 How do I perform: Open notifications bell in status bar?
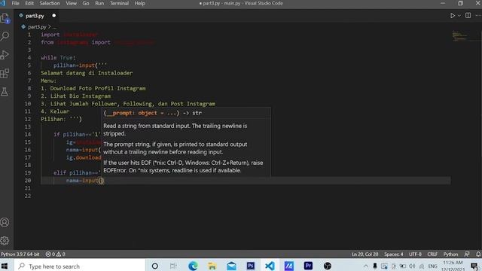[x=478, y=254]
